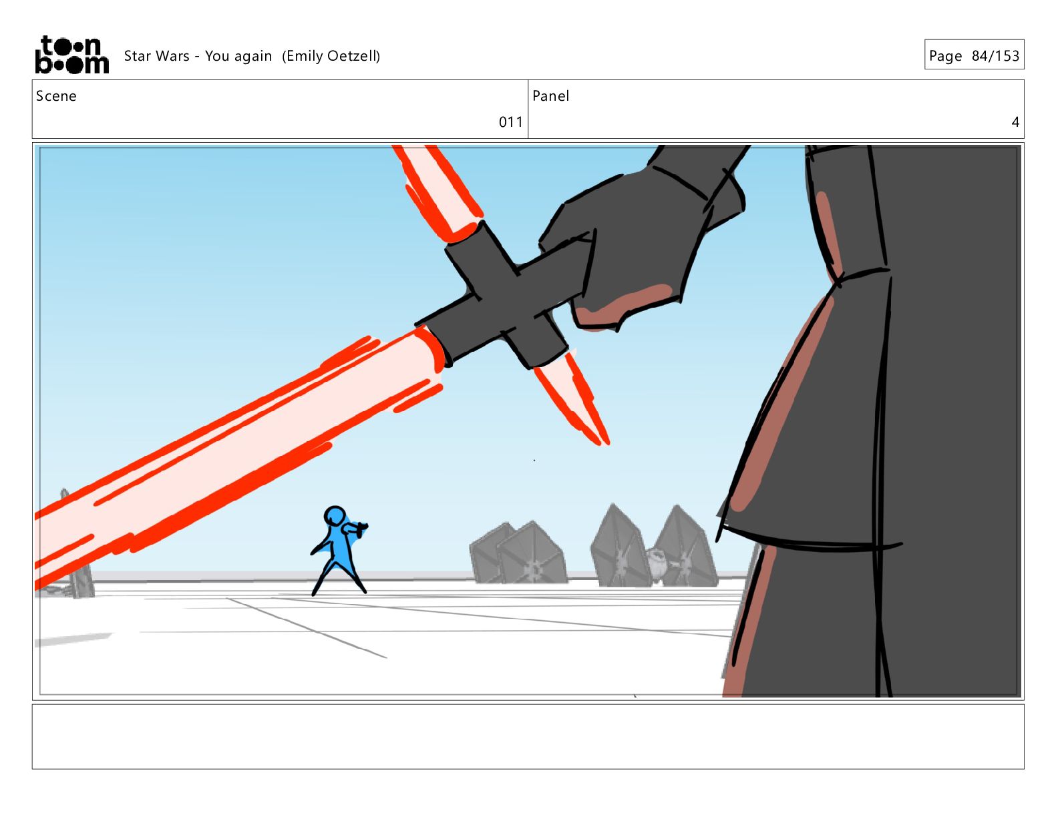The image size is (1058, 817).
Task: Click the 'Scene' label
Action: coord(56,96)
